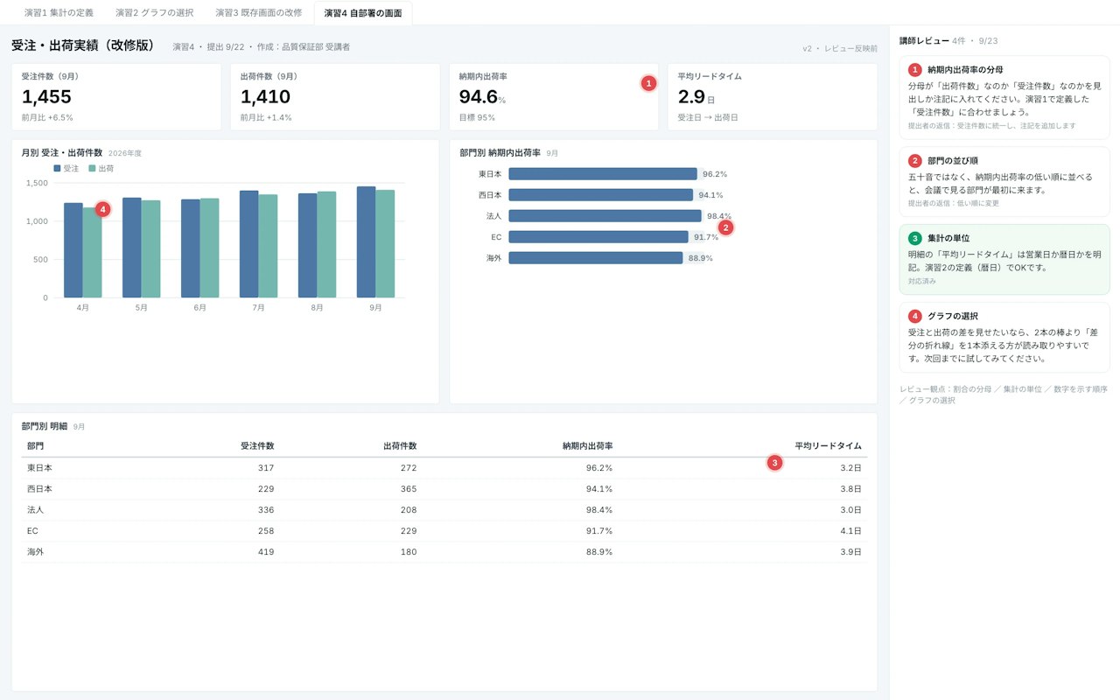Image resolution: width=1120 pixels, height=700 pixels.
Task: Click red badge 2 beside 部門の並び順 comment
Action: [x=915, y=161]
